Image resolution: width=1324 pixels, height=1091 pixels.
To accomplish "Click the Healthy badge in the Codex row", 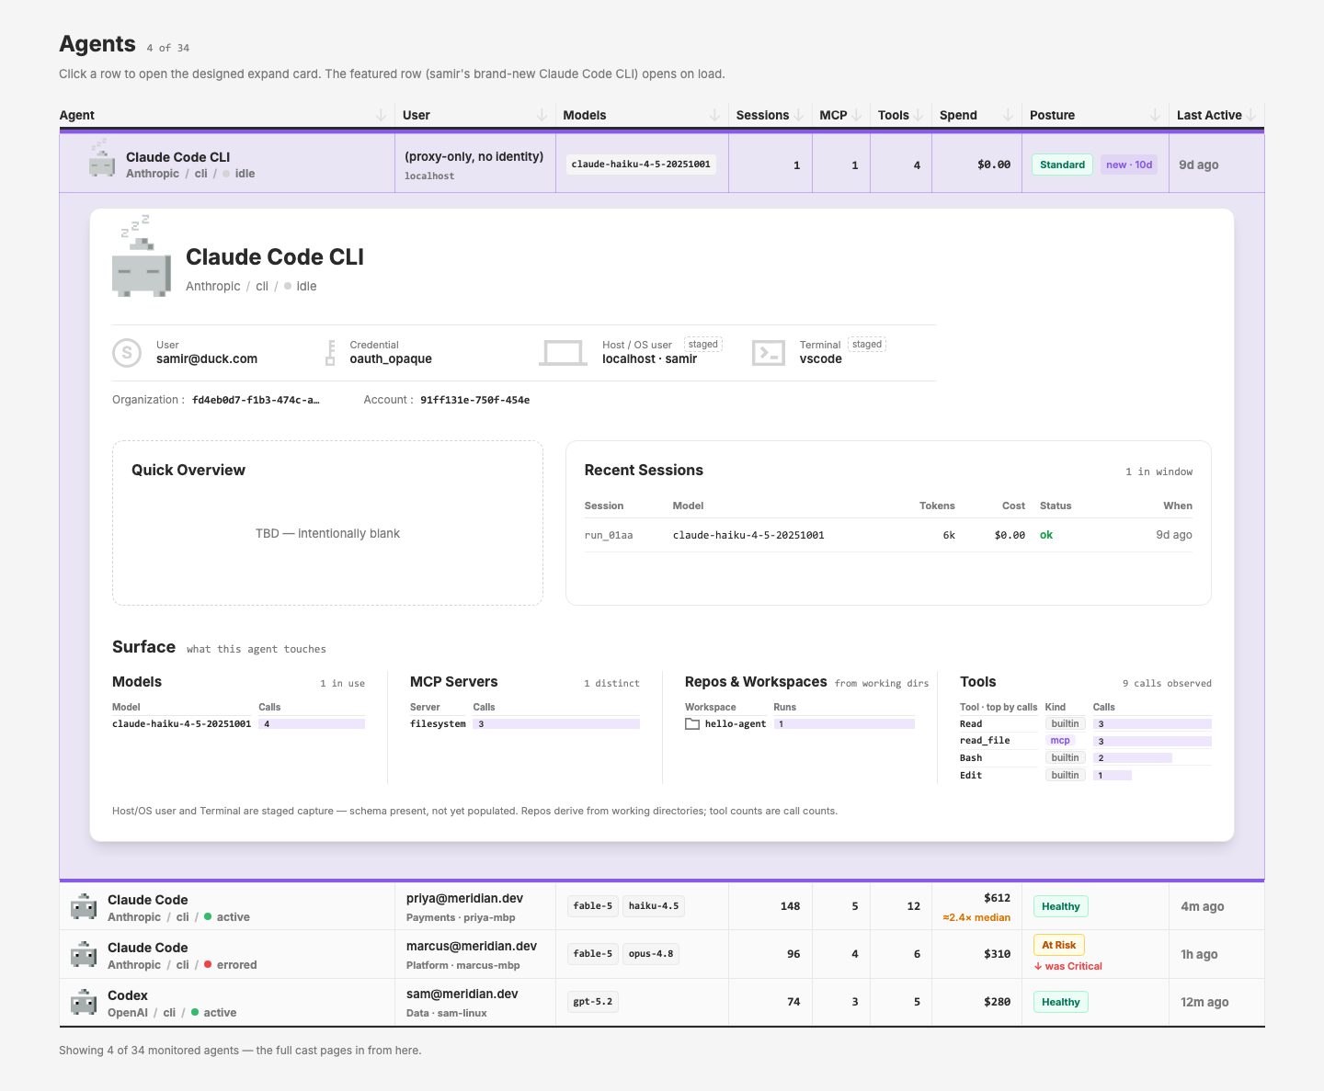I will [x=1060, y=1002].
